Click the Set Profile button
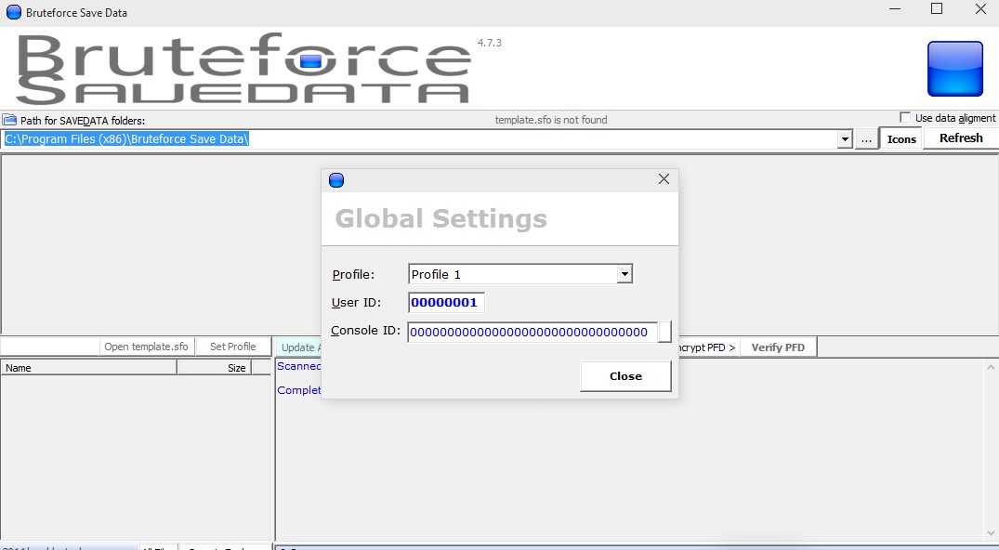The height and width of the screenshot is (550, 999). (x=232, y=347)
